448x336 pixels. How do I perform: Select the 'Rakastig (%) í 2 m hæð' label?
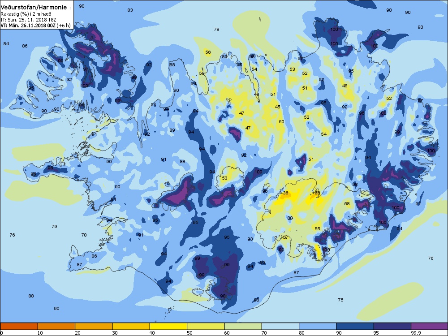[26, 14]
